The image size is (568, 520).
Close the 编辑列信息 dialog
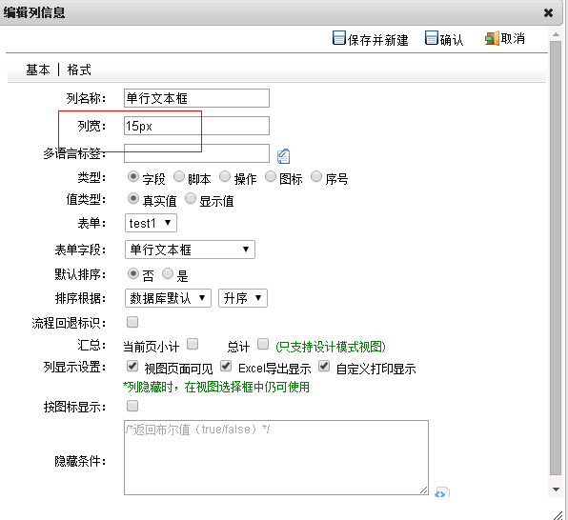pos(548,13)
